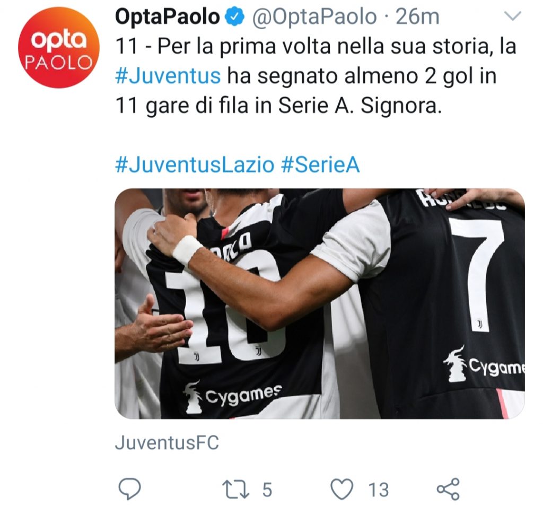Tap the number 7 on the jersey photo
This screenshot has width=543, height=514.
click(475, 271)
